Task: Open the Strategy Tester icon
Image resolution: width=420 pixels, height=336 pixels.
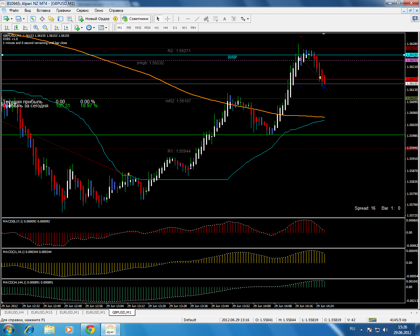Action: [69, 19]
